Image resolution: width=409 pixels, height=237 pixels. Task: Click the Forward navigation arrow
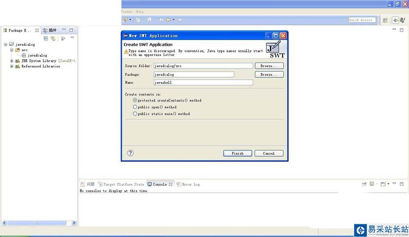pos(180,20)
